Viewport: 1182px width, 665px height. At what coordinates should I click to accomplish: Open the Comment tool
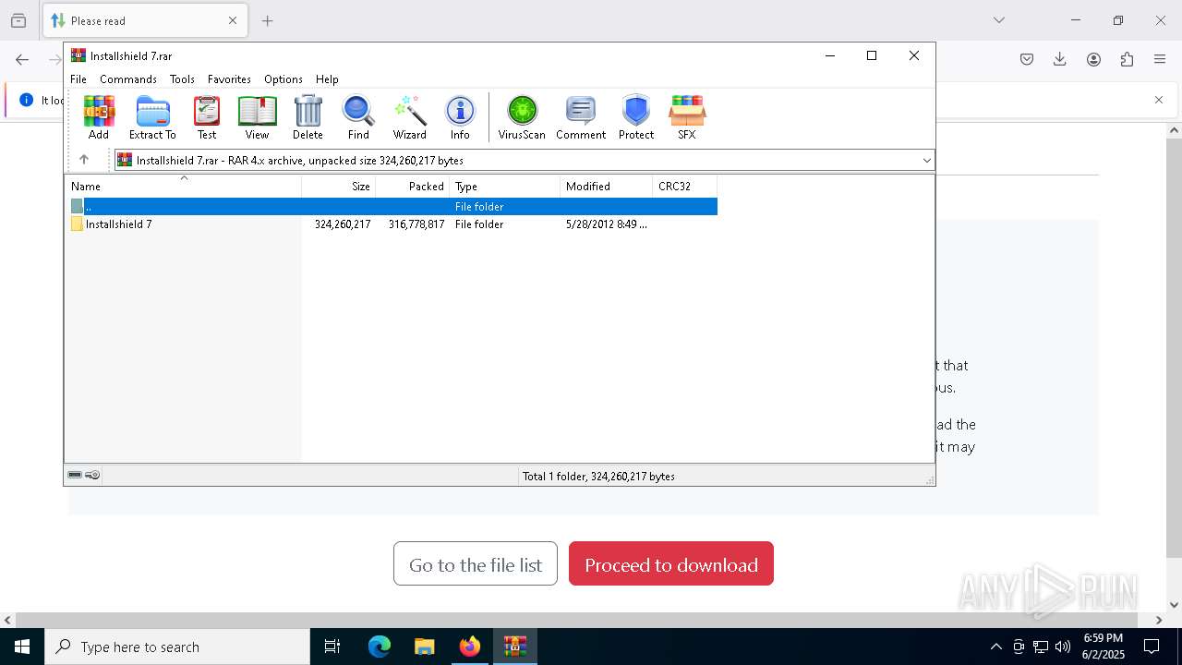[x=581, y=117]
